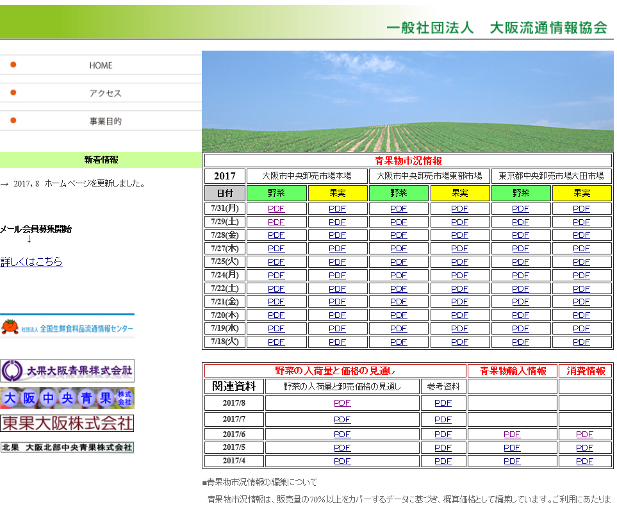Click the 東京都中央卸売市場大田市場 column header
The width and height of the screenshot is (617, 505).
551,176
